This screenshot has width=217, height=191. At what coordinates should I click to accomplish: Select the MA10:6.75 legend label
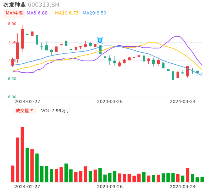click(67, 13)
